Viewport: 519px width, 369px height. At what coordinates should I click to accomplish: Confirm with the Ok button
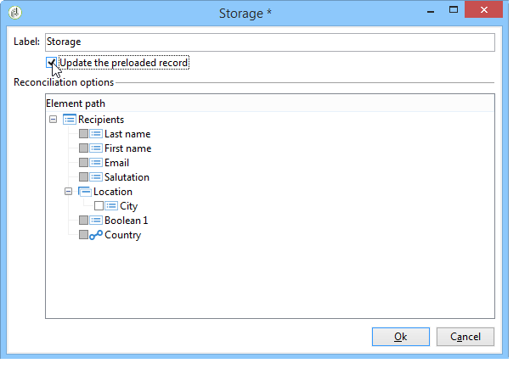[x=401, y=337]
